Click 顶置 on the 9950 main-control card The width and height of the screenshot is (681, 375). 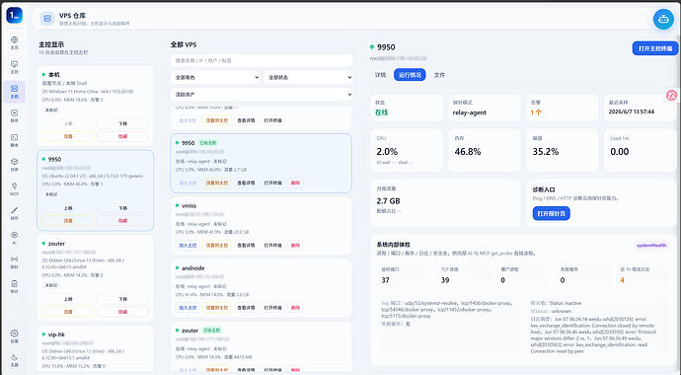tap(68, 220)
